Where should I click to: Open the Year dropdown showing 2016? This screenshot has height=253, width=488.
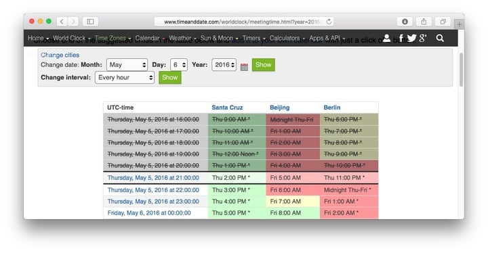[x=224, y=65]
